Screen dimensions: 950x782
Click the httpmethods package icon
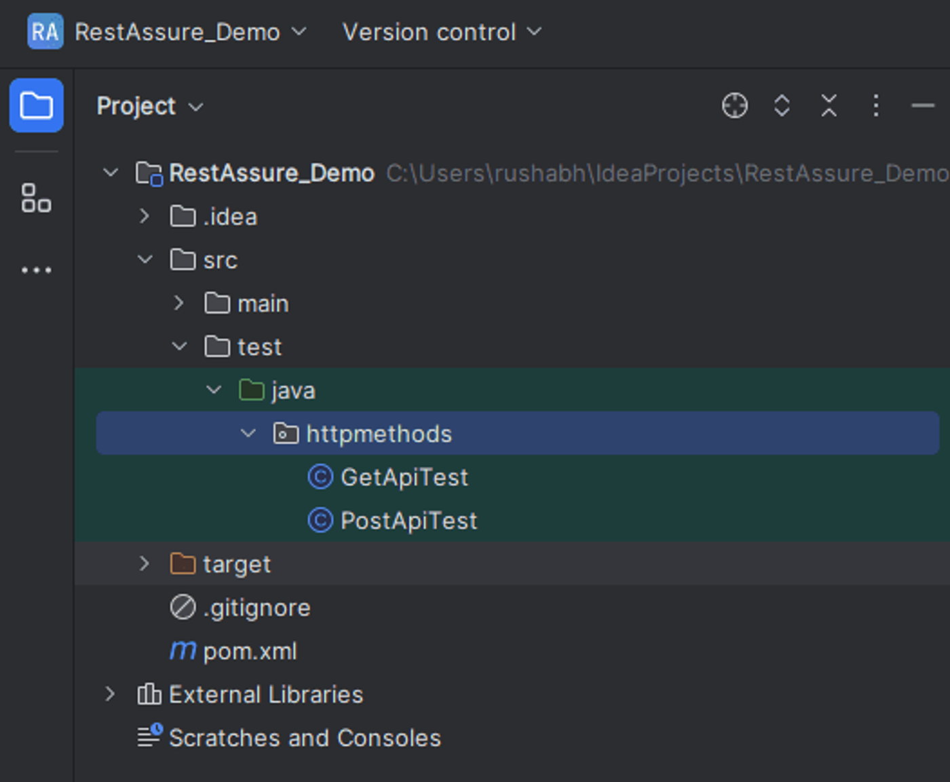286,433
